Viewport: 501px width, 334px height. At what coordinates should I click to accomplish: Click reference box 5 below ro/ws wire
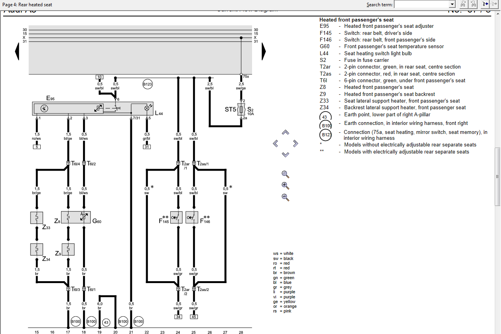(37, 147)
